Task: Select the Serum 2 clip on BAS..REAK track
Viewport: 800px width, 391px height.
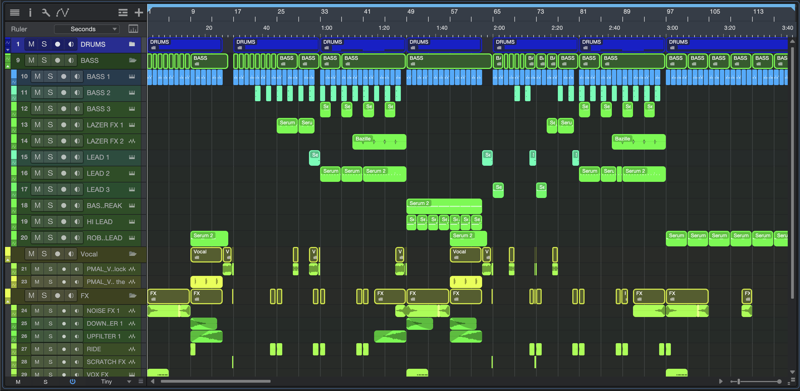Action: click(444, 206)
